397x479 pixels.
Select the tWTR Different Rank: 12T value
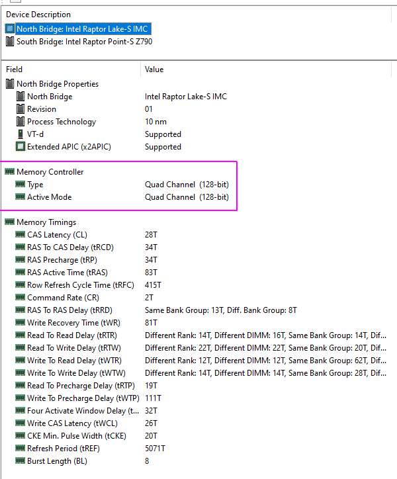[178, 361]
